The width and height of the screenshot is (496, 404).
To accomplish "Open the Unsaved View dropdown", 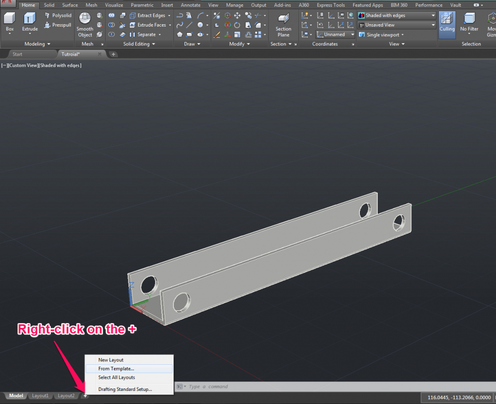I will (x=397, y=25).
